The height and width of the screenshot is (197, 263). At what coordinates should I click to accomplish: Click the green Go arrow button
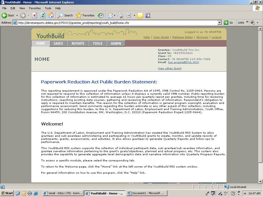226,23
